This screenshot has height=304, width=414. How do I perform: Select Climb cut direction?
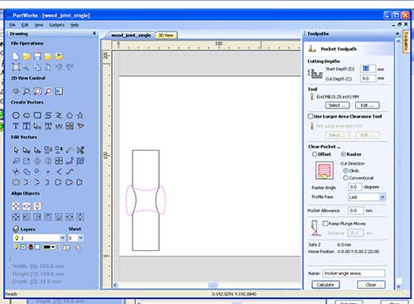(345, 171)
